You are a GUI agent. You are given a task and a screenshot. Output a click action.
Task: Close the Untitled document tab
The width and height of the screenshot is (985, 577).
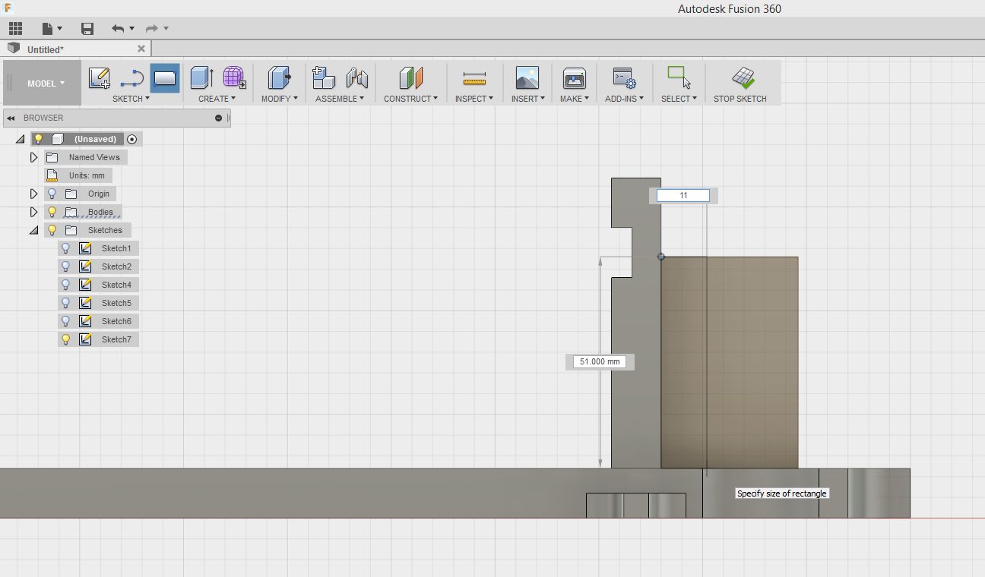[141, 49]
